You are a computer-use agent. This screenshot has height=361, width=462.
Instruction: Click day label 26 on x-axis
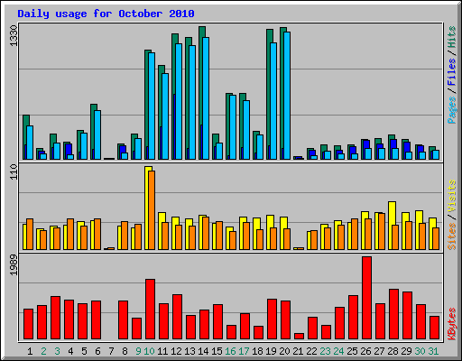click(365, 351)
